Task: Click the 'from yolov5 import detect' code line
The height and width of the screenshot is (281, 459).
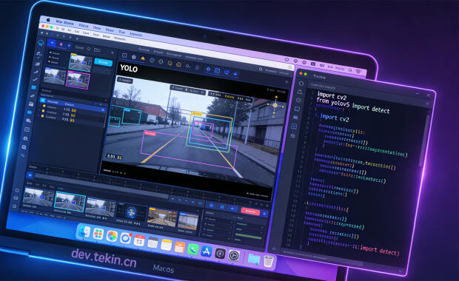Action: point(352,106)
